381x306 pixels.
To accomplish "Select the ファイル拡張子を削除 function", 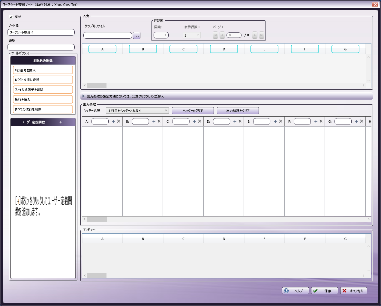I will 43,89.
